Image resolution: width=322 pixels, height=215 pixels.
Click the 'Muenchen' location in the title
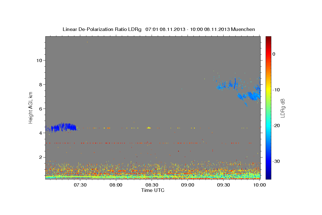tap(243, 29)
